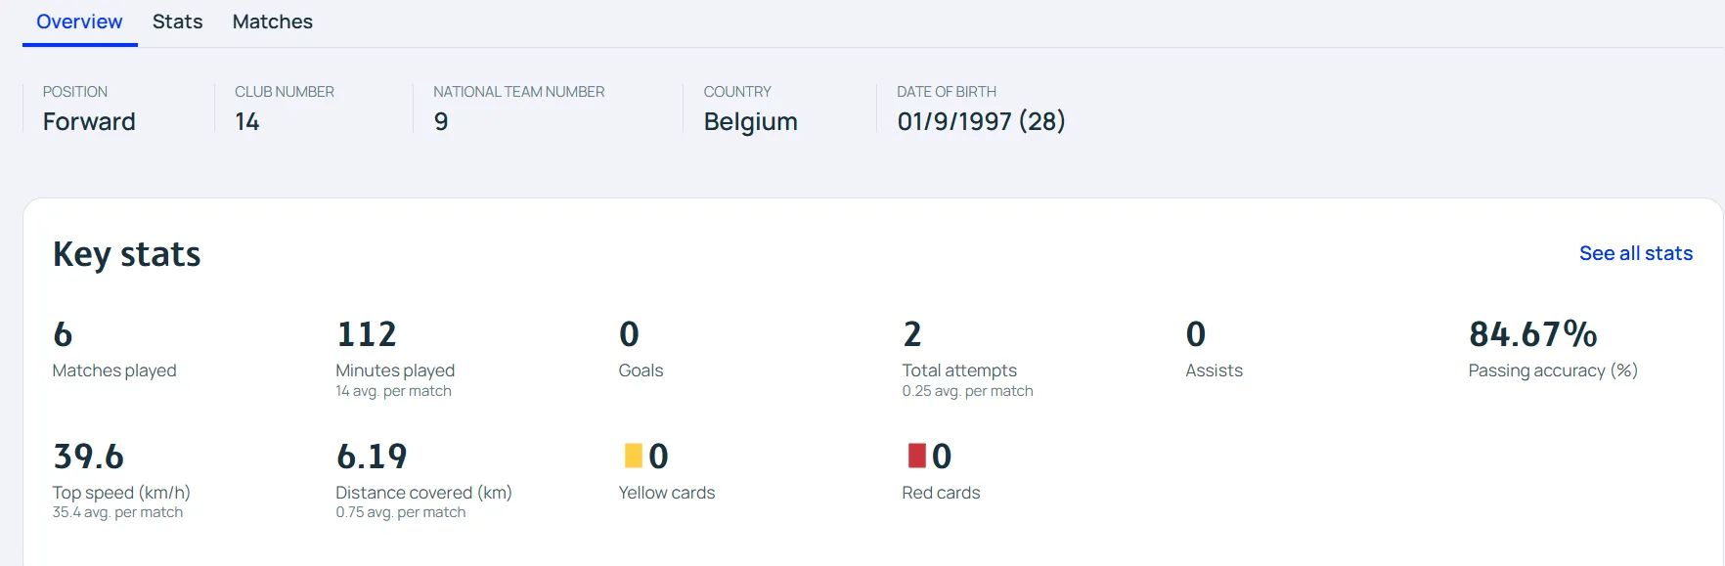Click the Goals stat label
1725x566 pixels.
pyautogui.click(x=641, y=370)
